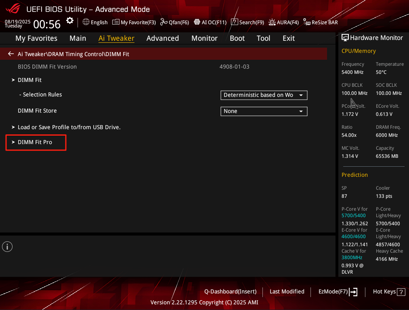Viewport: 409px width, 310px height.
Task: Open My Favorite(F3)
Action: 138,23
